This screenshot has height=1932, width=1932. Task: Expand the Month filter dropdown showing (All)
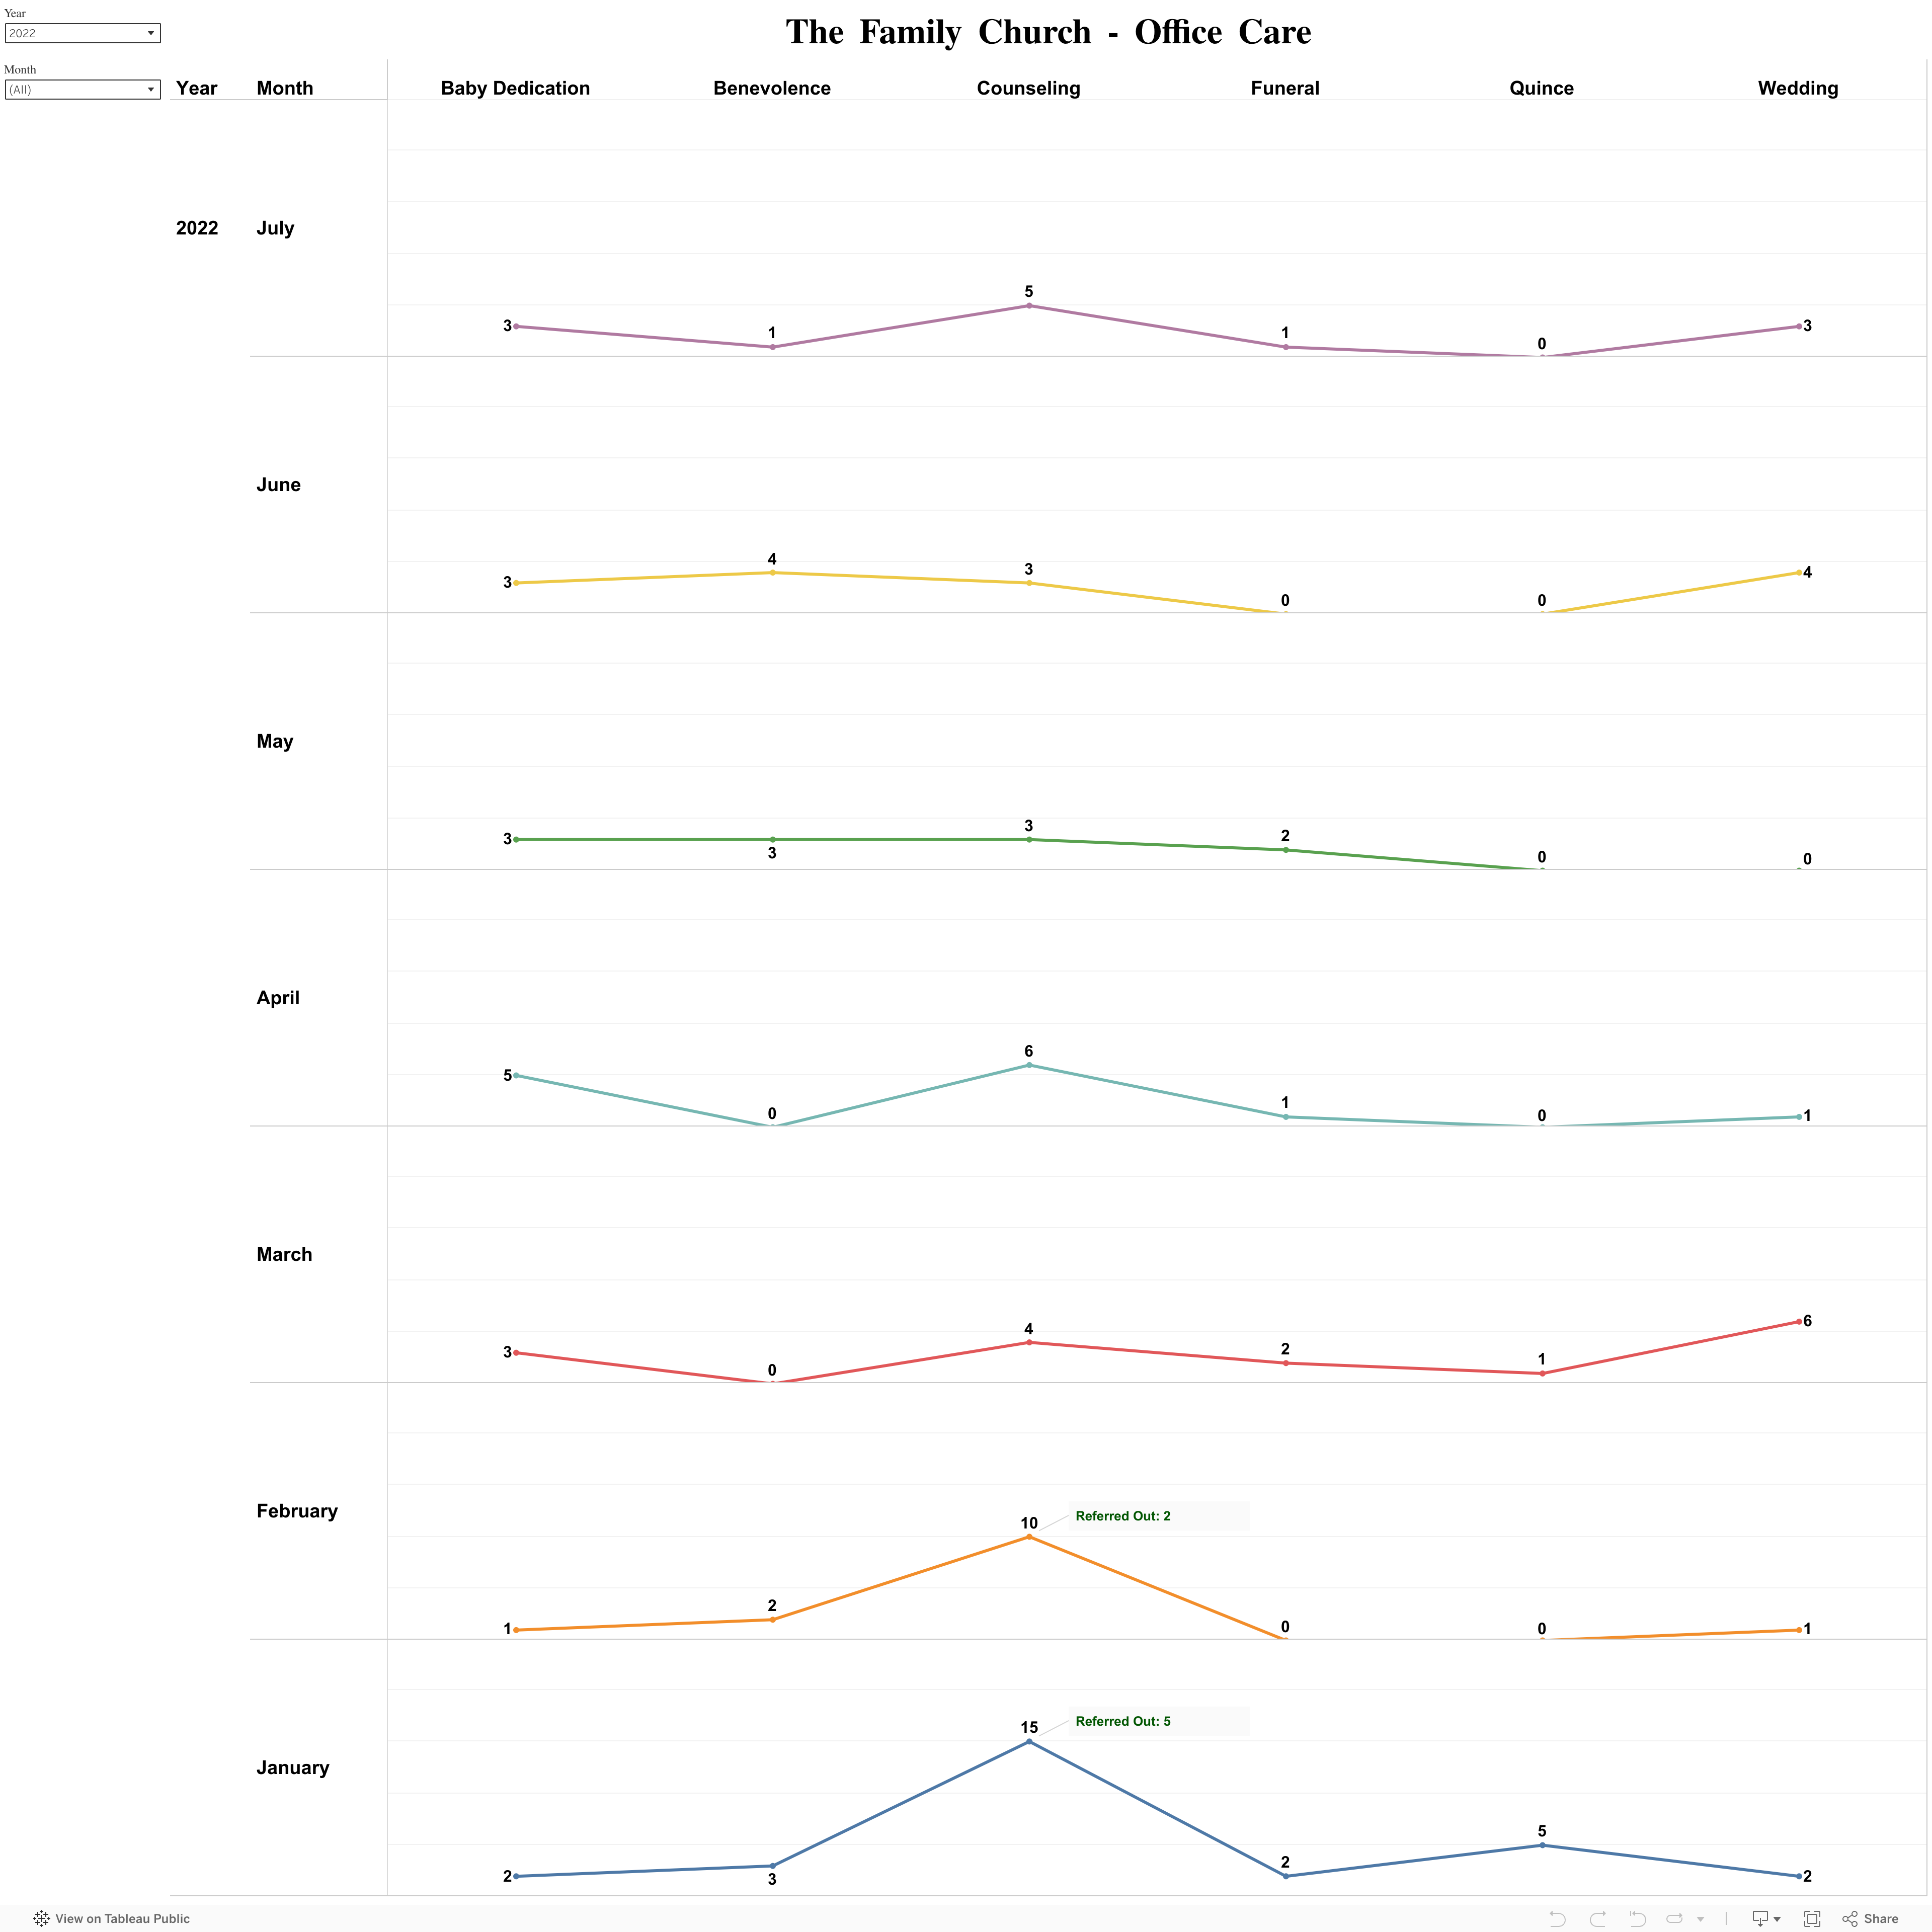pos(82,89)
